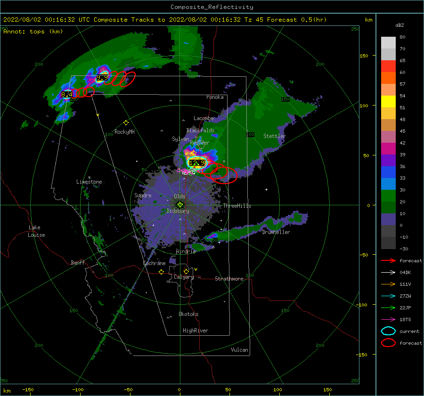This screenshot has height=396, width=424.
Task: Click the Okotoks town label
Action: click(188, 314)
